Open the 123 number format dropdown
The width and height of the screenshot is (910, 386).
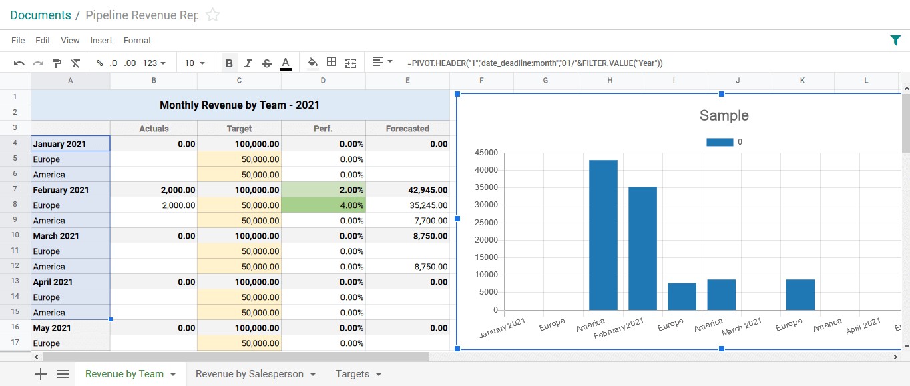pos(154,63)
